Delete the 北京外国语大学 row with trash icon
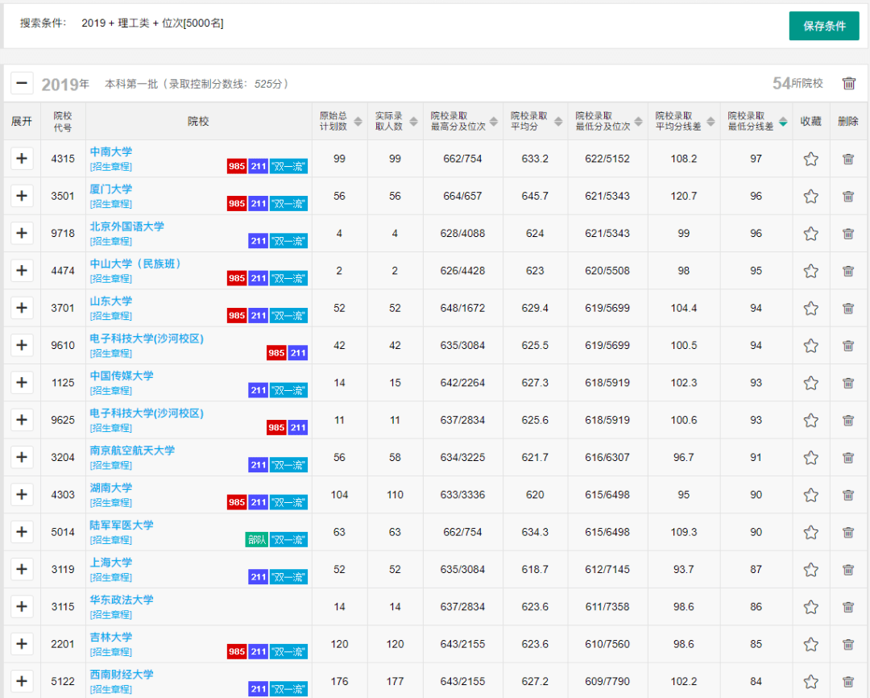The height and width of the screenshot is (698, 870). point(847,233)
